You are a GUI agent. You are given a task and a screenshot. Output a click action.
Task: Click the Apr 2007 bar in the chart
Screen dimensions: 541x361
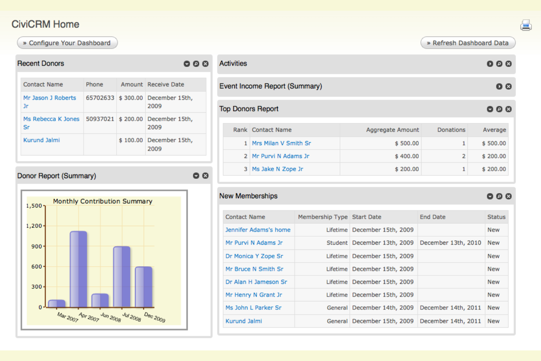(79, 269)
